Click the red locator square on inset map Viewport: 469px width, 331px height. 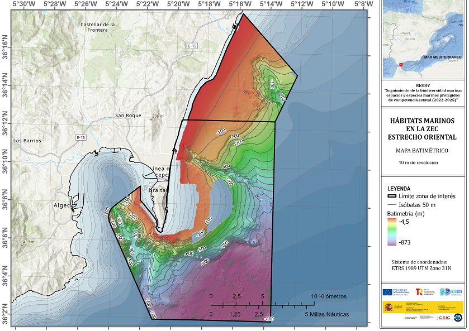401,65
